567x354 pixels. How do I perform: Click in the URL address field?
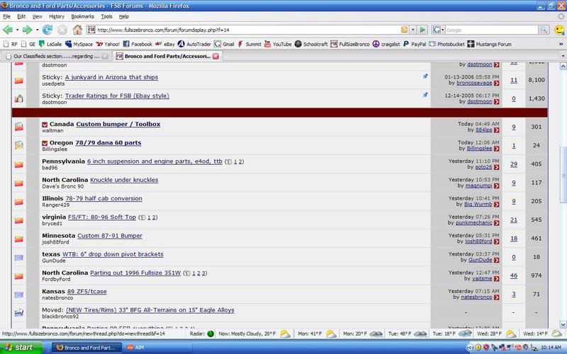pos(247,30)
